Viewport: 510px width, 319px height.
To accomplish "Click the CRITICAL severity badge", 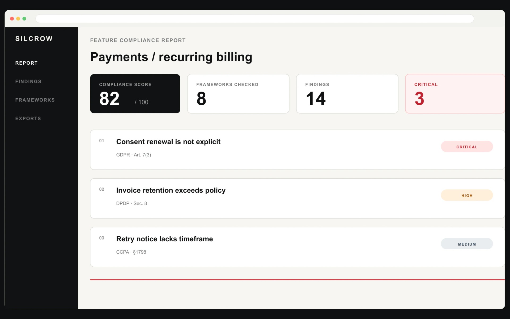I will tap(467, 147).
